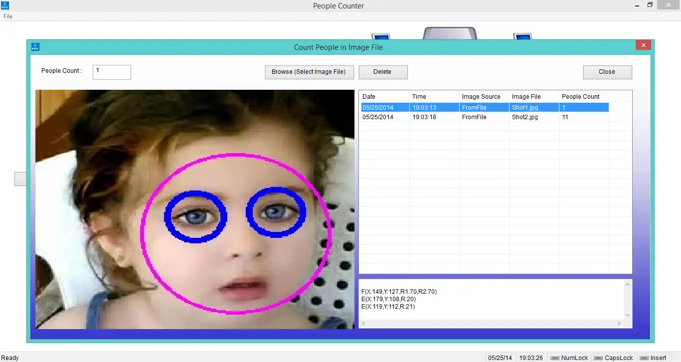Click the Image File column header
Image resolution: width=681 pixels, height=362 pixels.
pyautogui.click(x=533, y=97)
